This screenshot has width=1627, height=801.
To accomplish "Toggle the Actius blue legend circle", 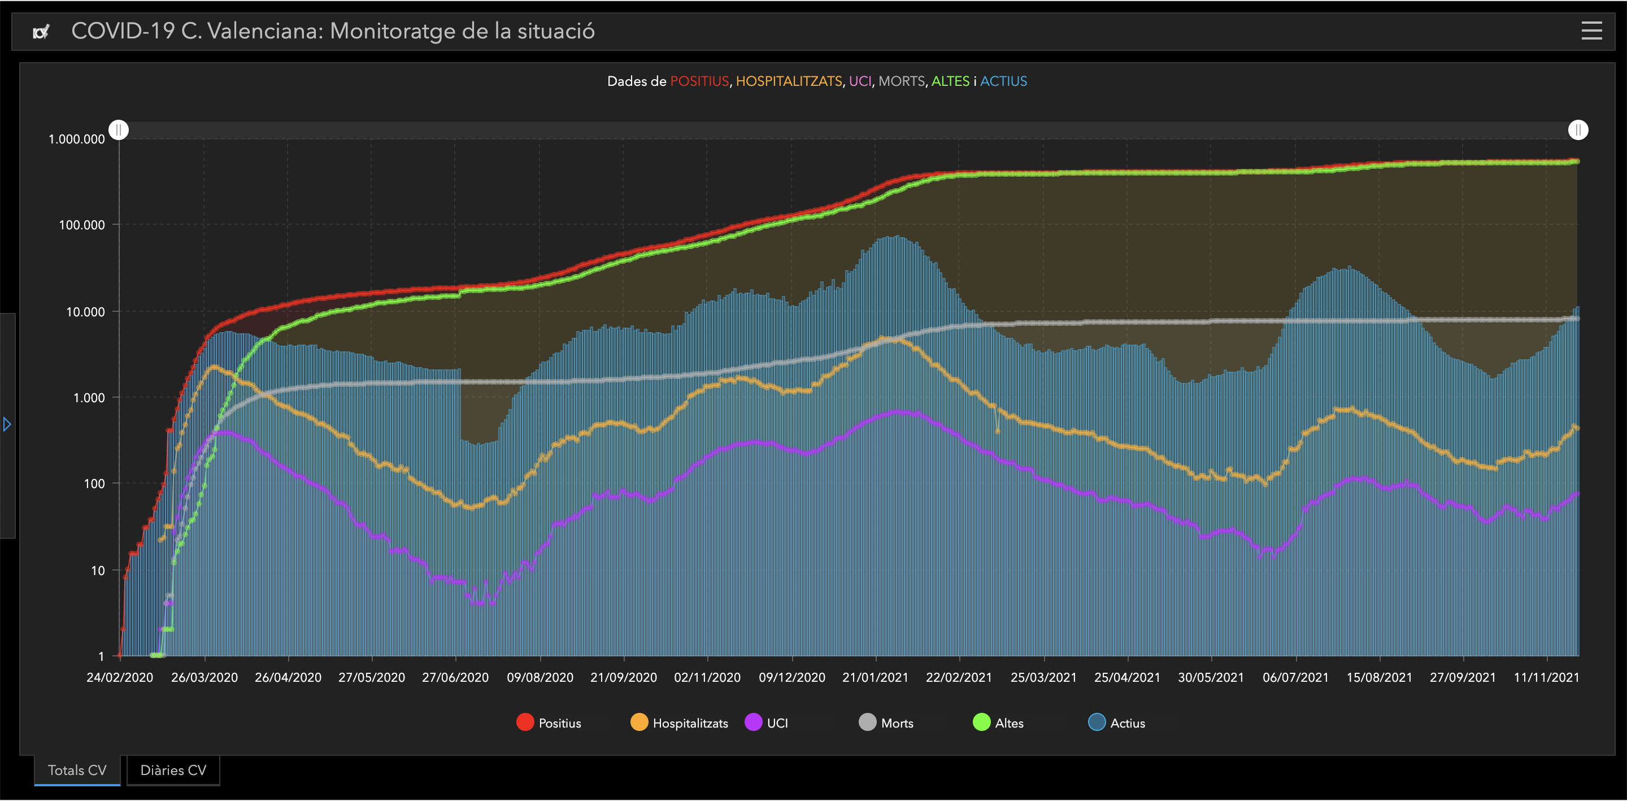I will click(x=1097, y=722).
